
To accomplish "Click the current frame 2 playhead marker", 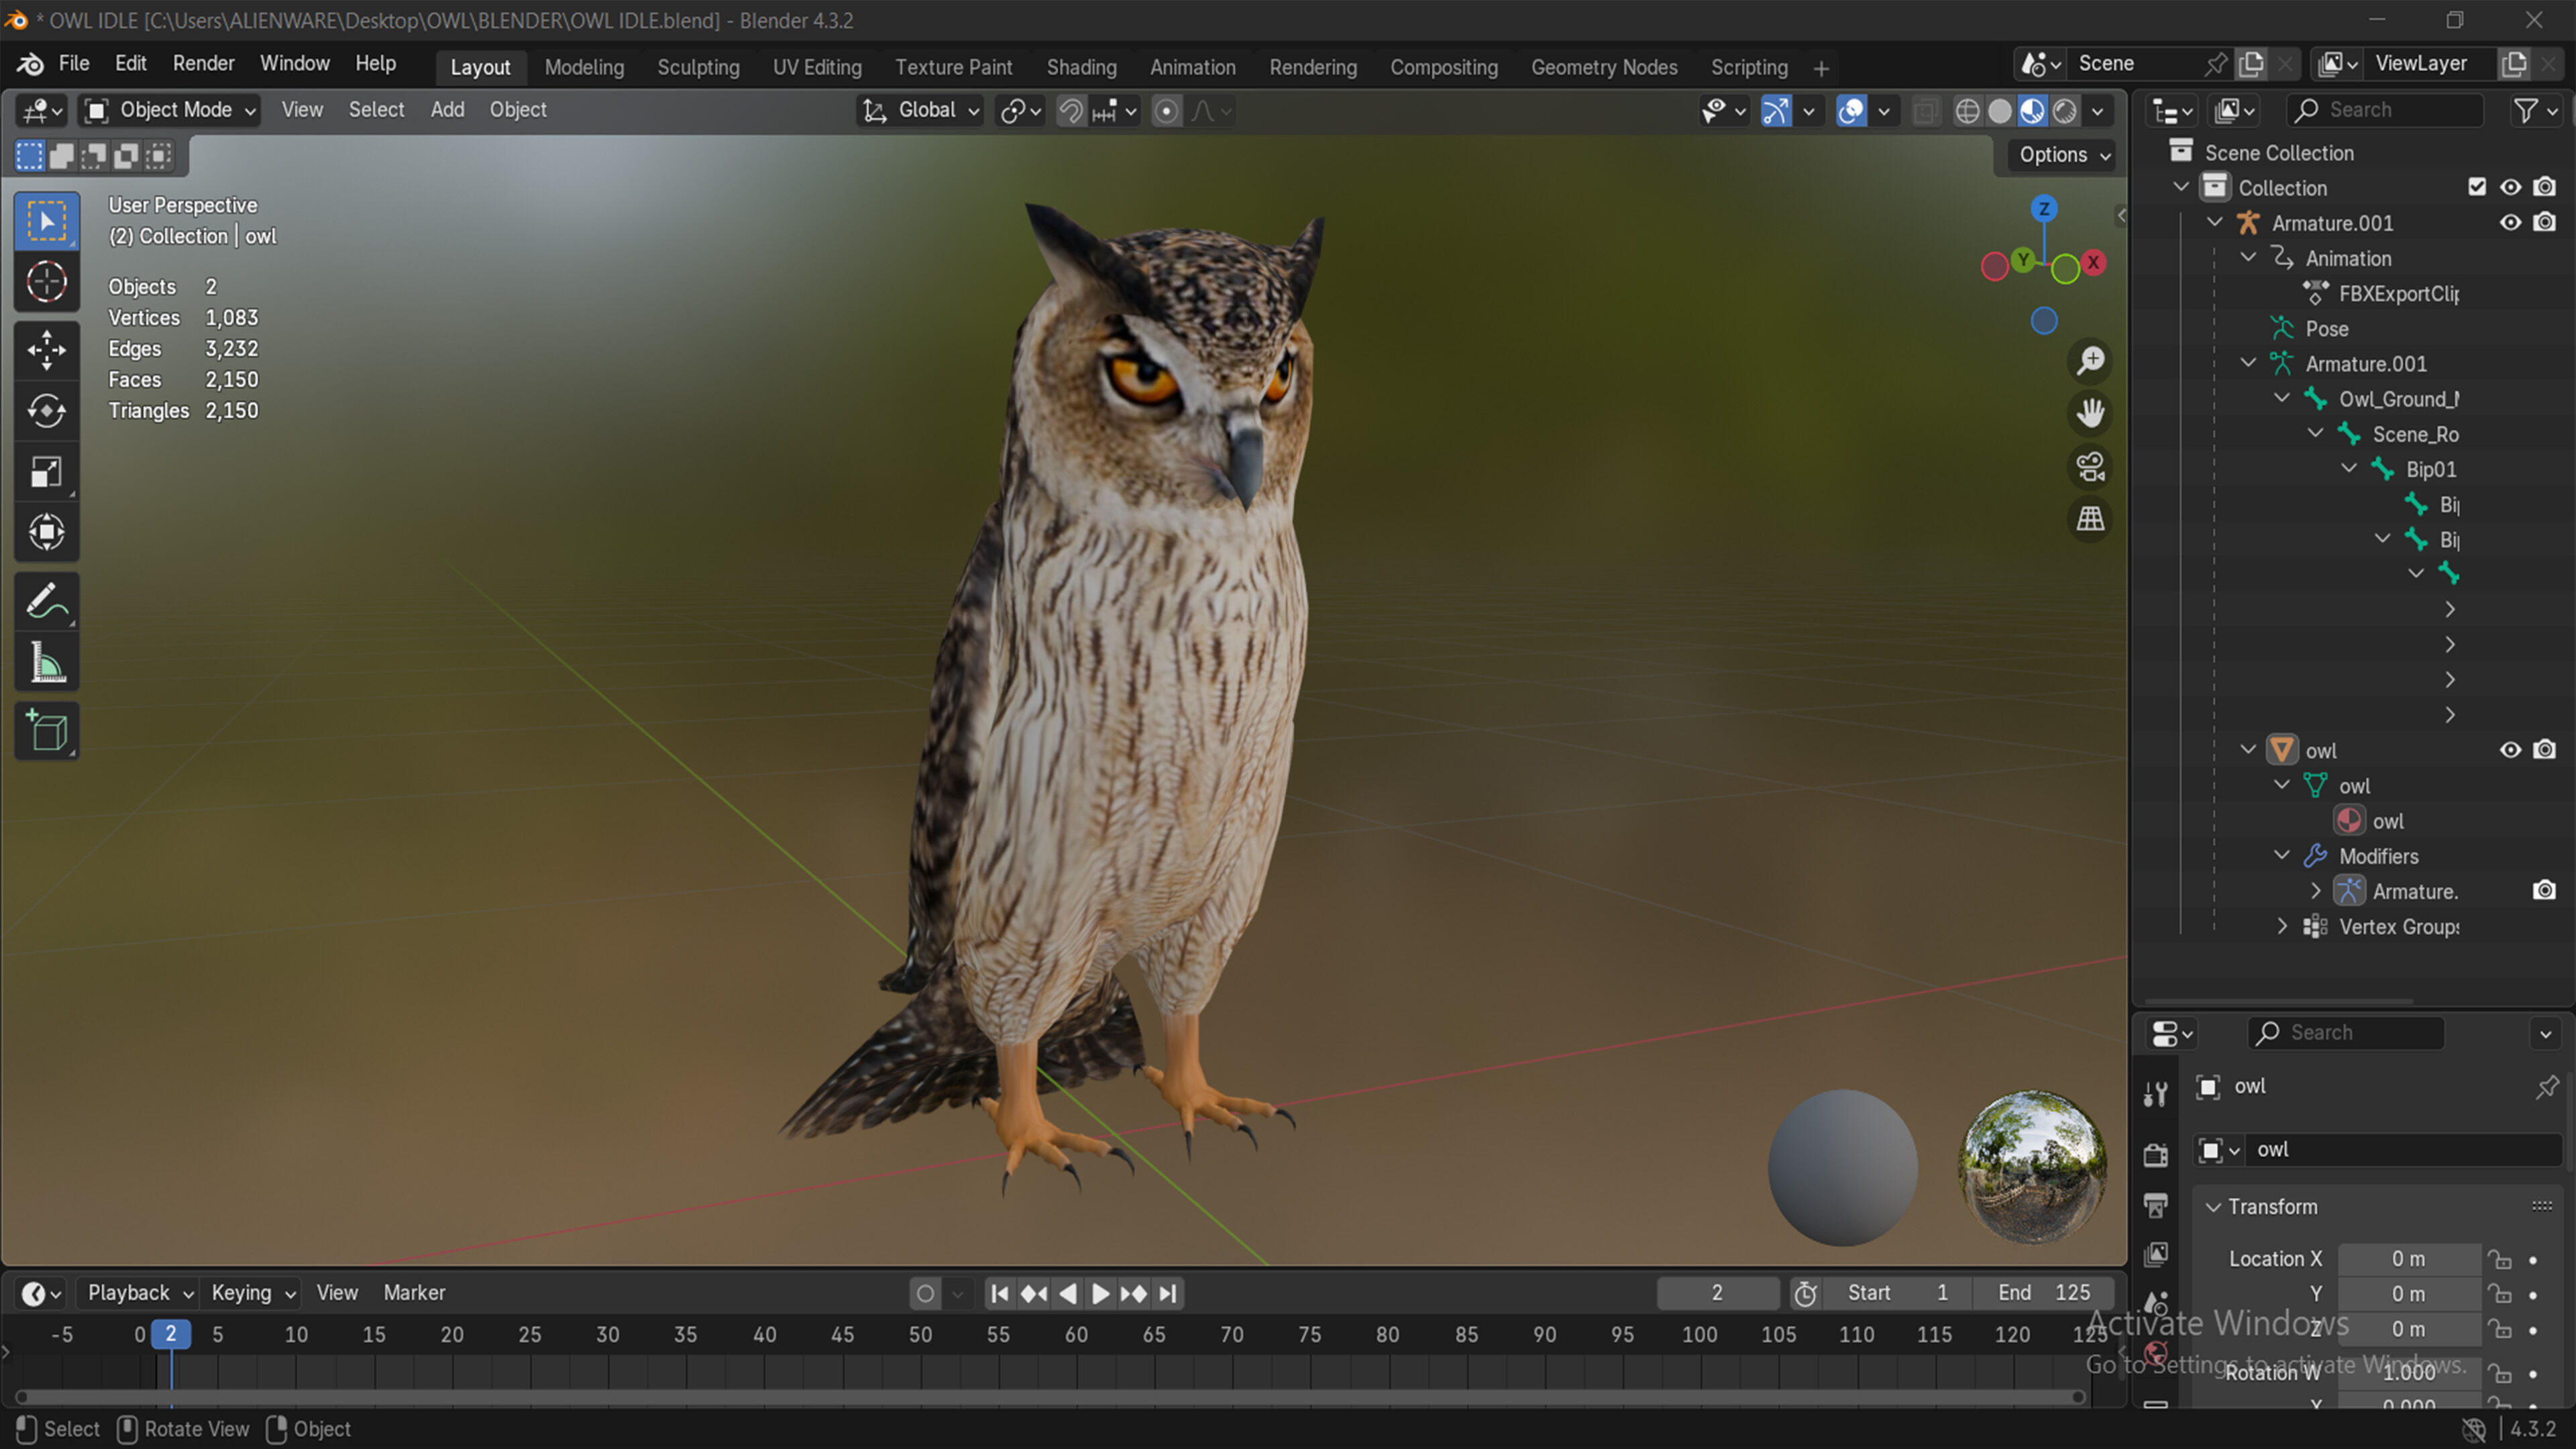I will 171,1335.
